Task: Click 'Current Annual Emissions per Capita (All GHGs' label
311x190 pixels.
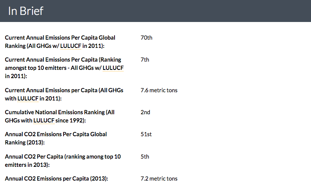Action: 64,90
